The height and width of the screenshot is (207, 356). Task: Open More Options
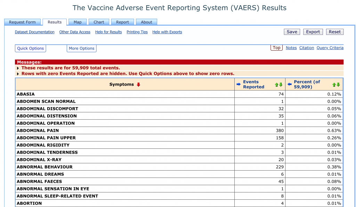click(81, 48)
